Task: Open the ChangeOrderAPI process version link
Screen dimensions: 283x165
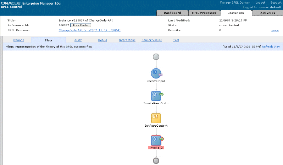Action: [89, 30]
